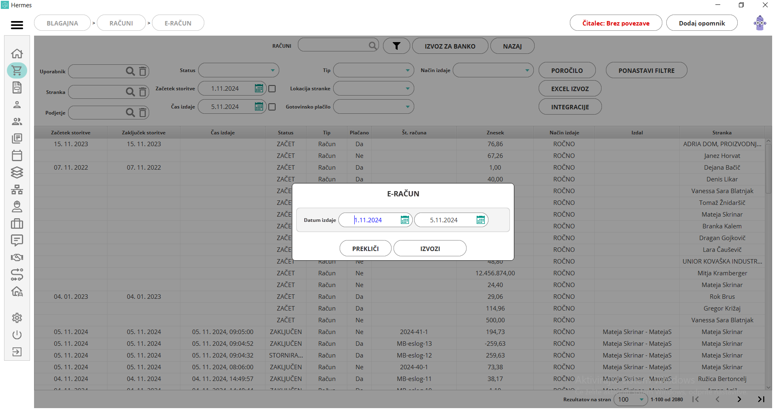Open calendar for Začetek storitve filter
Image resolution: width=777 pixels, height=415 pixels.
click(x=259, y=88)
